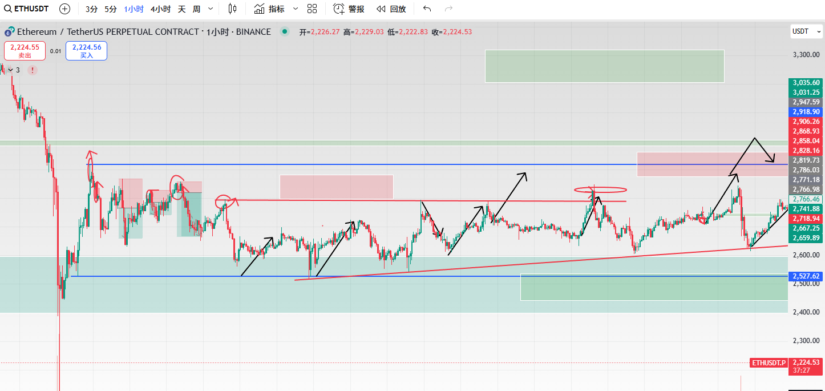Open the USDT currency dropdown
Screen dimensions: 825x391
point(804,31)
